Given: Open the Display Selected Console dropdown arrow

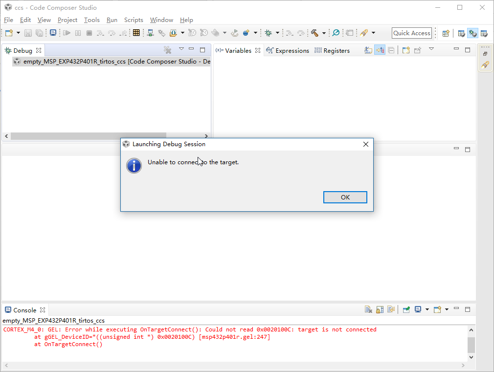Looking at the screenshot, I should tap(427, 309).
